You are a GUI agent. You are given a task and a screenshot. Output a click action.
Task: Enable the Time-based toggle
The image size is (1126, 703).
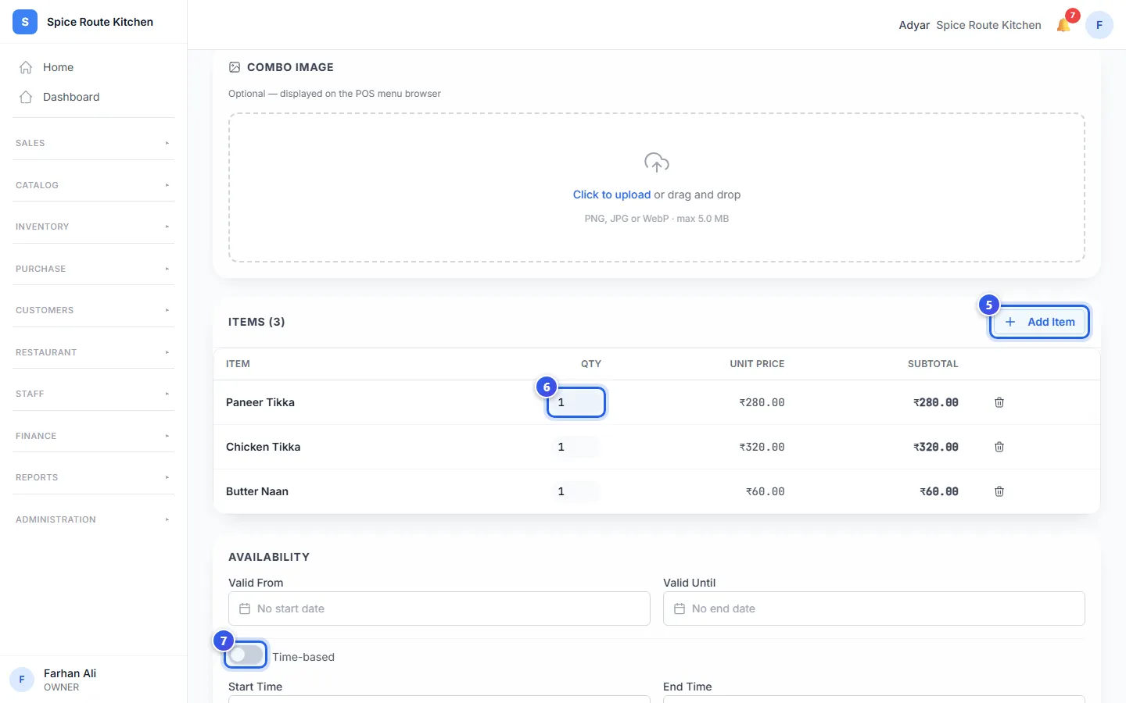click(246, 655)
